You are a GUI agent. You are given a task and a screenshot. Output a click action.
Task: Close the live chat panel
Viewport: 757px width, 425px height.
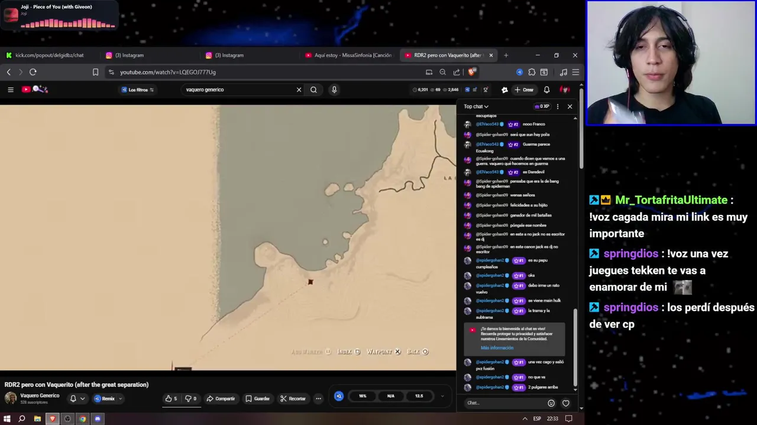click(570, 106)
